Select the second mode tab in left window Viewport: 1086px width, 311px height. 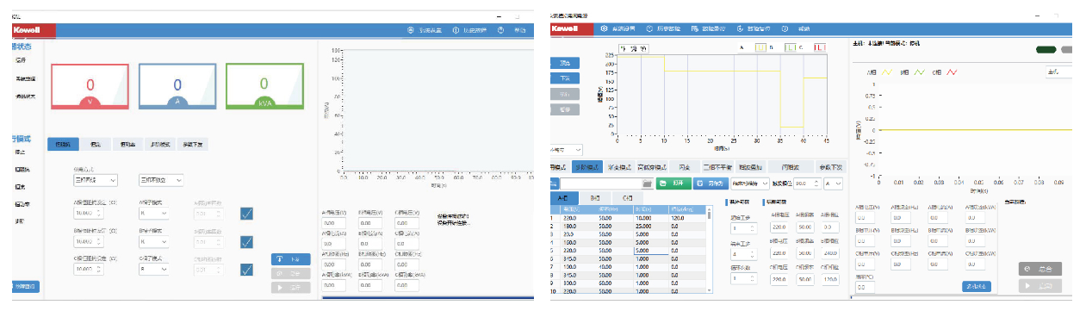[96, 144]
